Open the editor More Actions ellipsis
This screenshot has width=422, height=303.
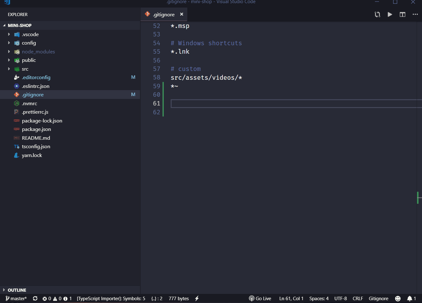pos(415,14)
